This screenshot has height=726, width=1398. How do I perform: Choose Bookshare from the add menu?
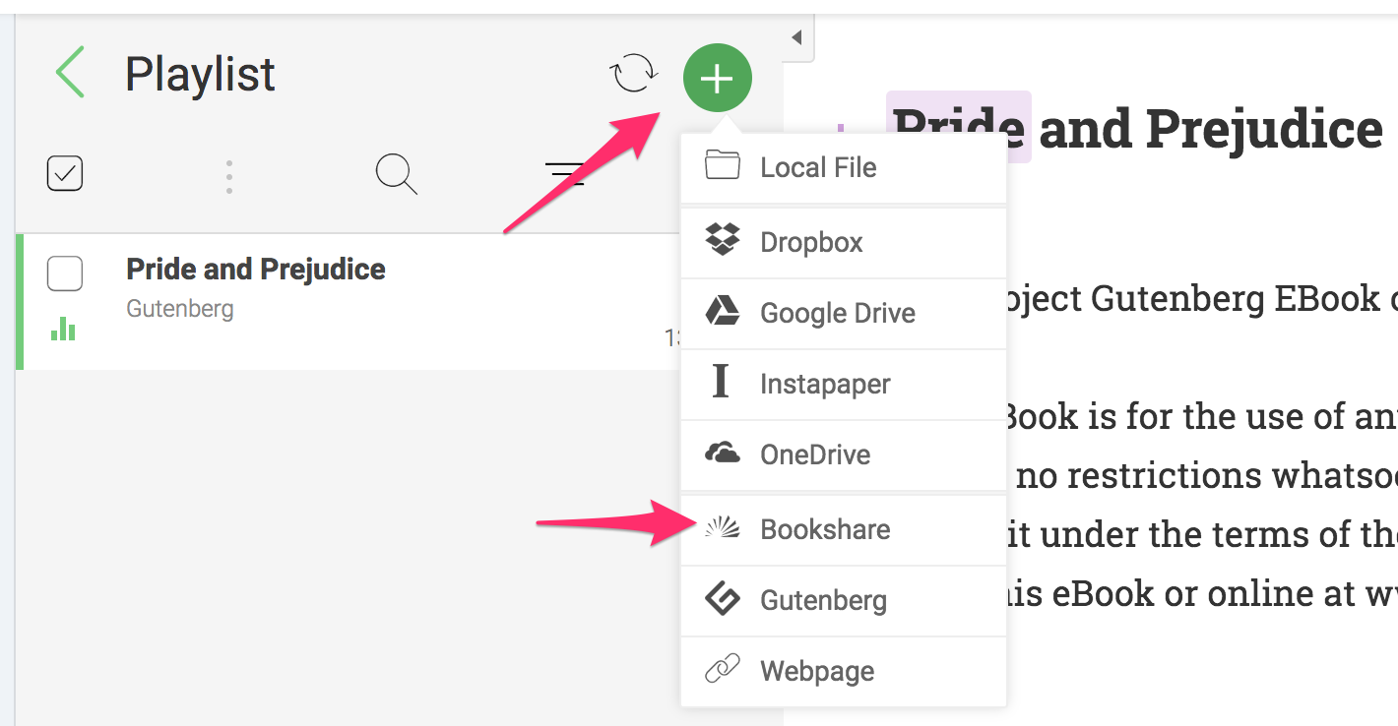[844, 529]
